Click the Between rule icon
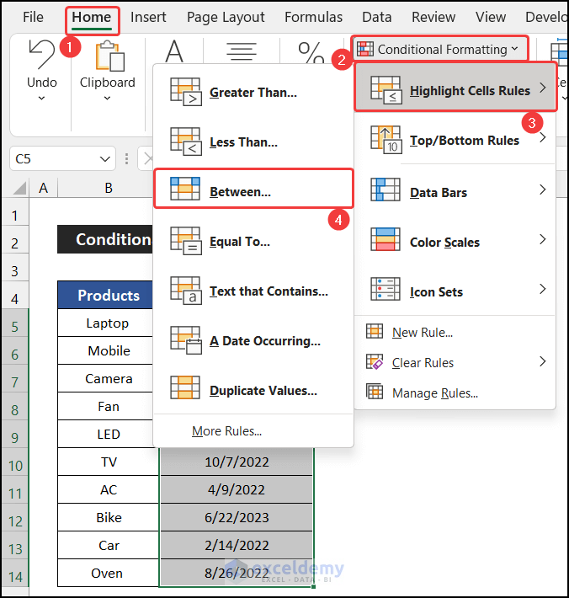The width and height of the screenshot is (569, 598). pyautogui.click(x=185, y=189)
